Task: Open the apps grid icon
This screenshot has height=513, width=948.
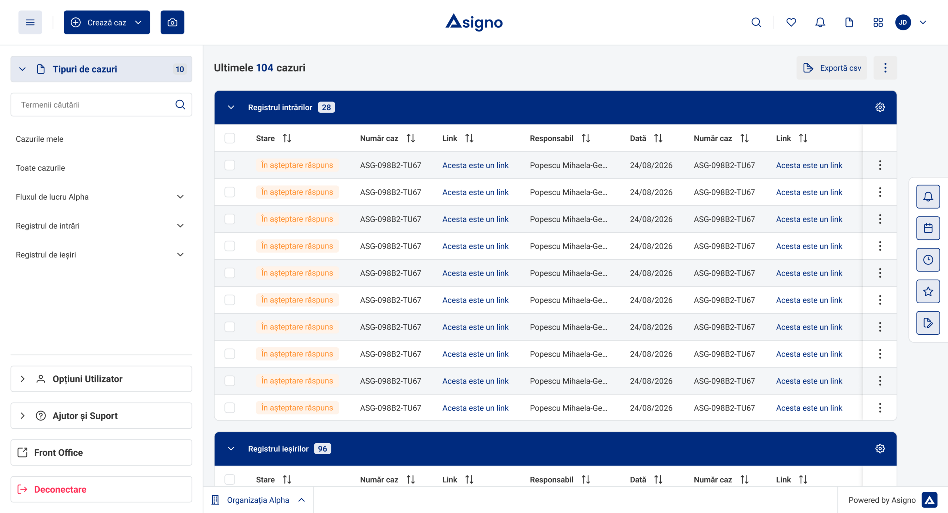Action: [878, 23]
